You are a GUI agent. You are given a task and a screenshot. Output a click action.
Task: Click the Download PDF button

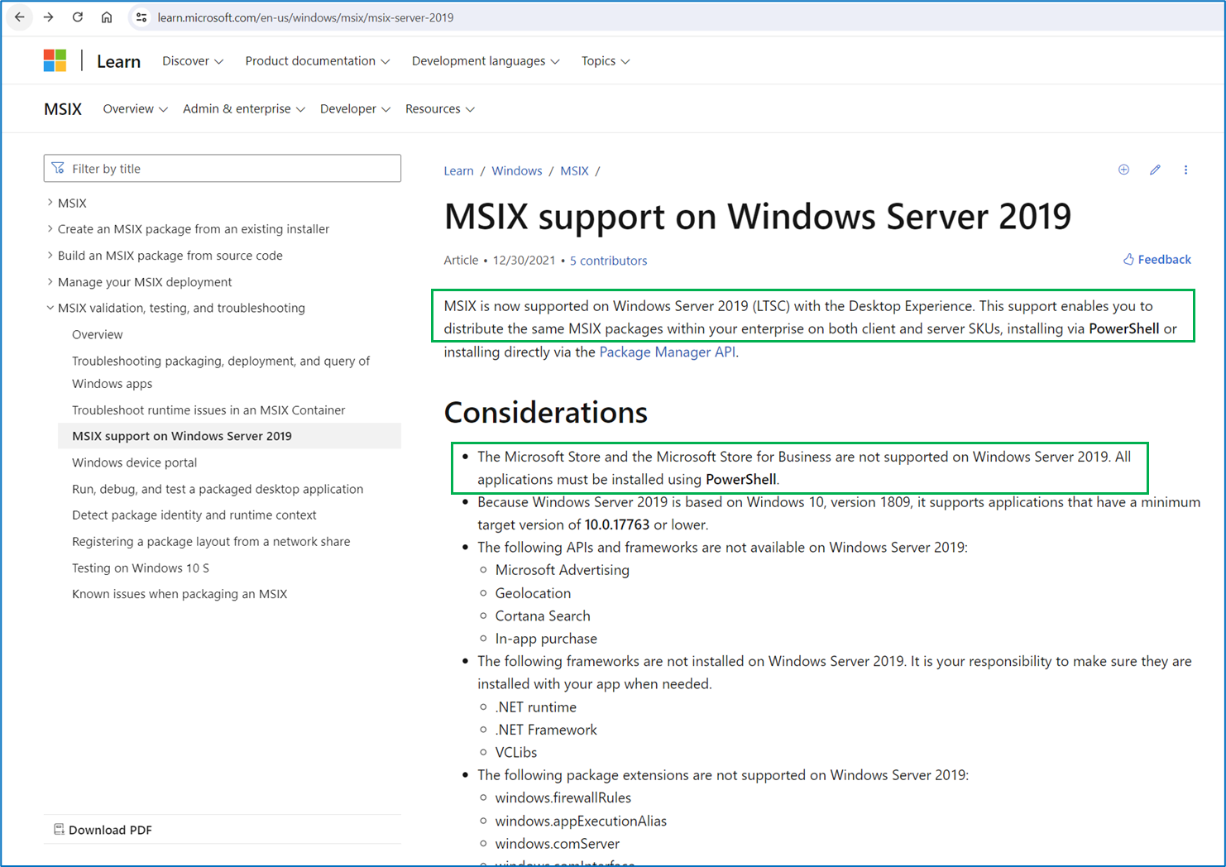click(x=103, y=830)
